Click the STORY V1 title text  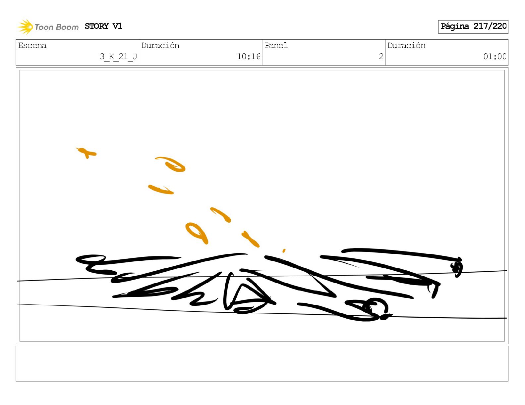[x=103, y=26]
